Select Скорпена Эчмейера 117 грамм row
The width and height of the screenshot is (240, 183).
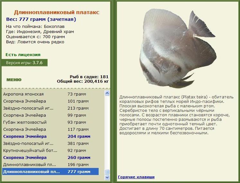pyautogui.click(x=50, y=129)
